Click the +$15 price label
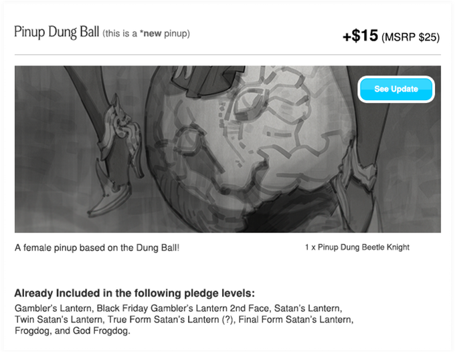 tap(361, 36)
